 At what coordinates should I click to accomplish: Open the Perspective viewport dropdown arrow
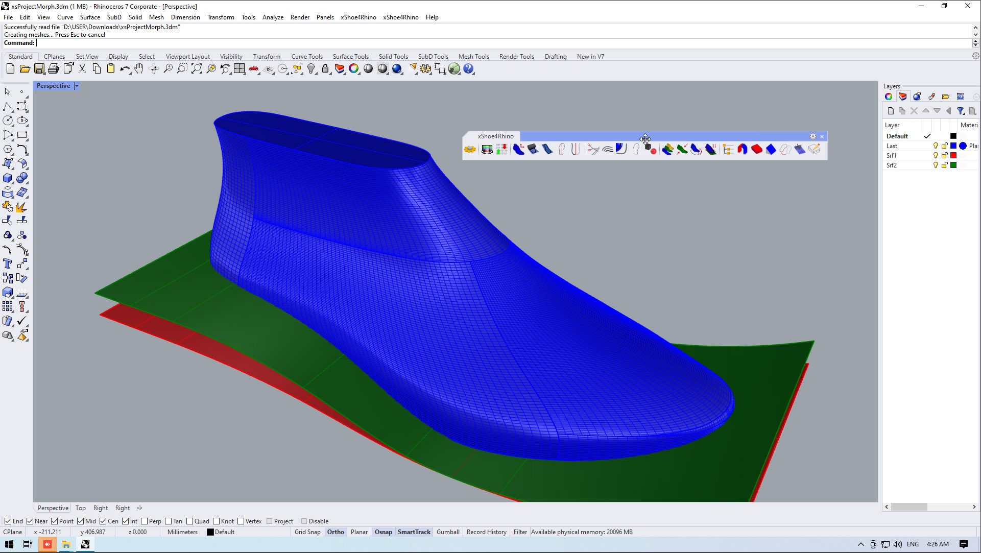click(x=77, y=86)
